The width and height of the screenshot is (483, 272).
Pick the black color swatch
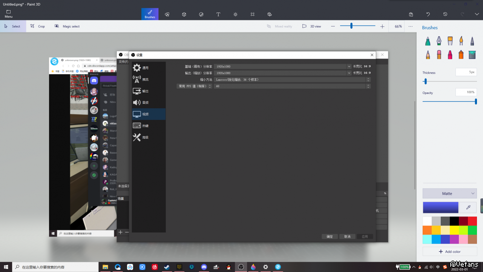click(x=454, y=221)
